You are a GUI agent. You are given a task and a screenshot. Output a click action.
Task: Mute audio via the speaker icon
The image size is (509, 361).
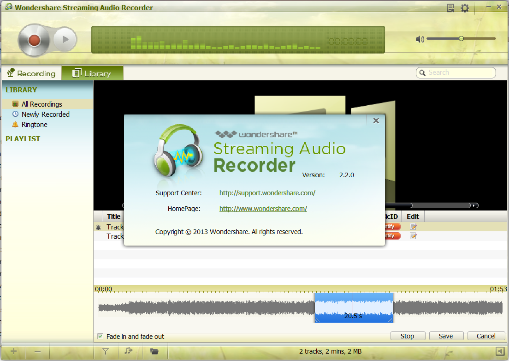[x=420, y=39]
